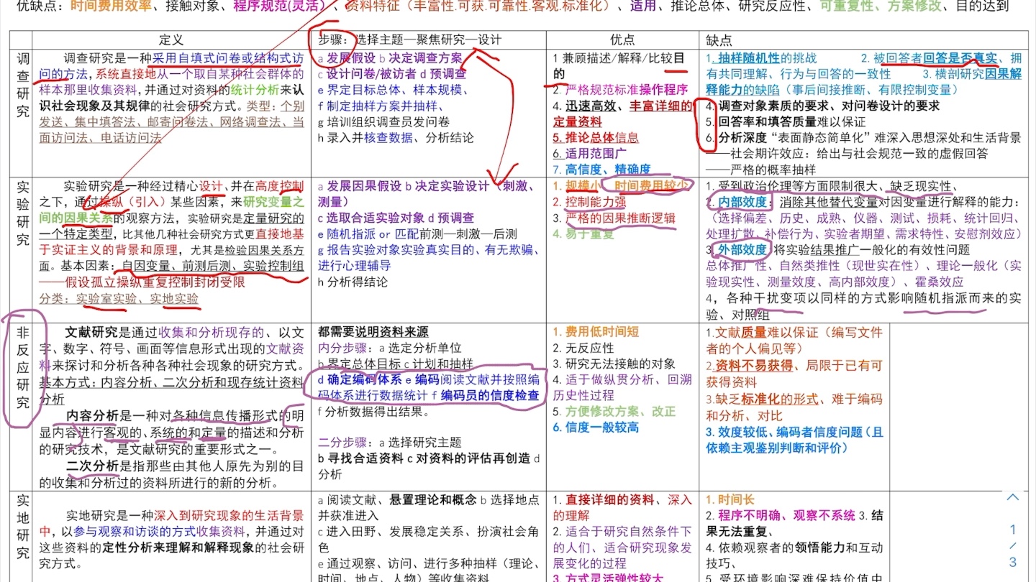Screen dimensions: 1036x582
Task: Click 'c 选取合适实验对象 d 预调查' line
Action: click(396, 218)
